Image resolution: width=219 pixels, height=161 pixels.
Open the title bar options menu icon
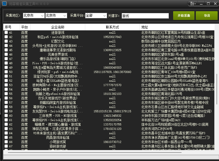point(193,4)
